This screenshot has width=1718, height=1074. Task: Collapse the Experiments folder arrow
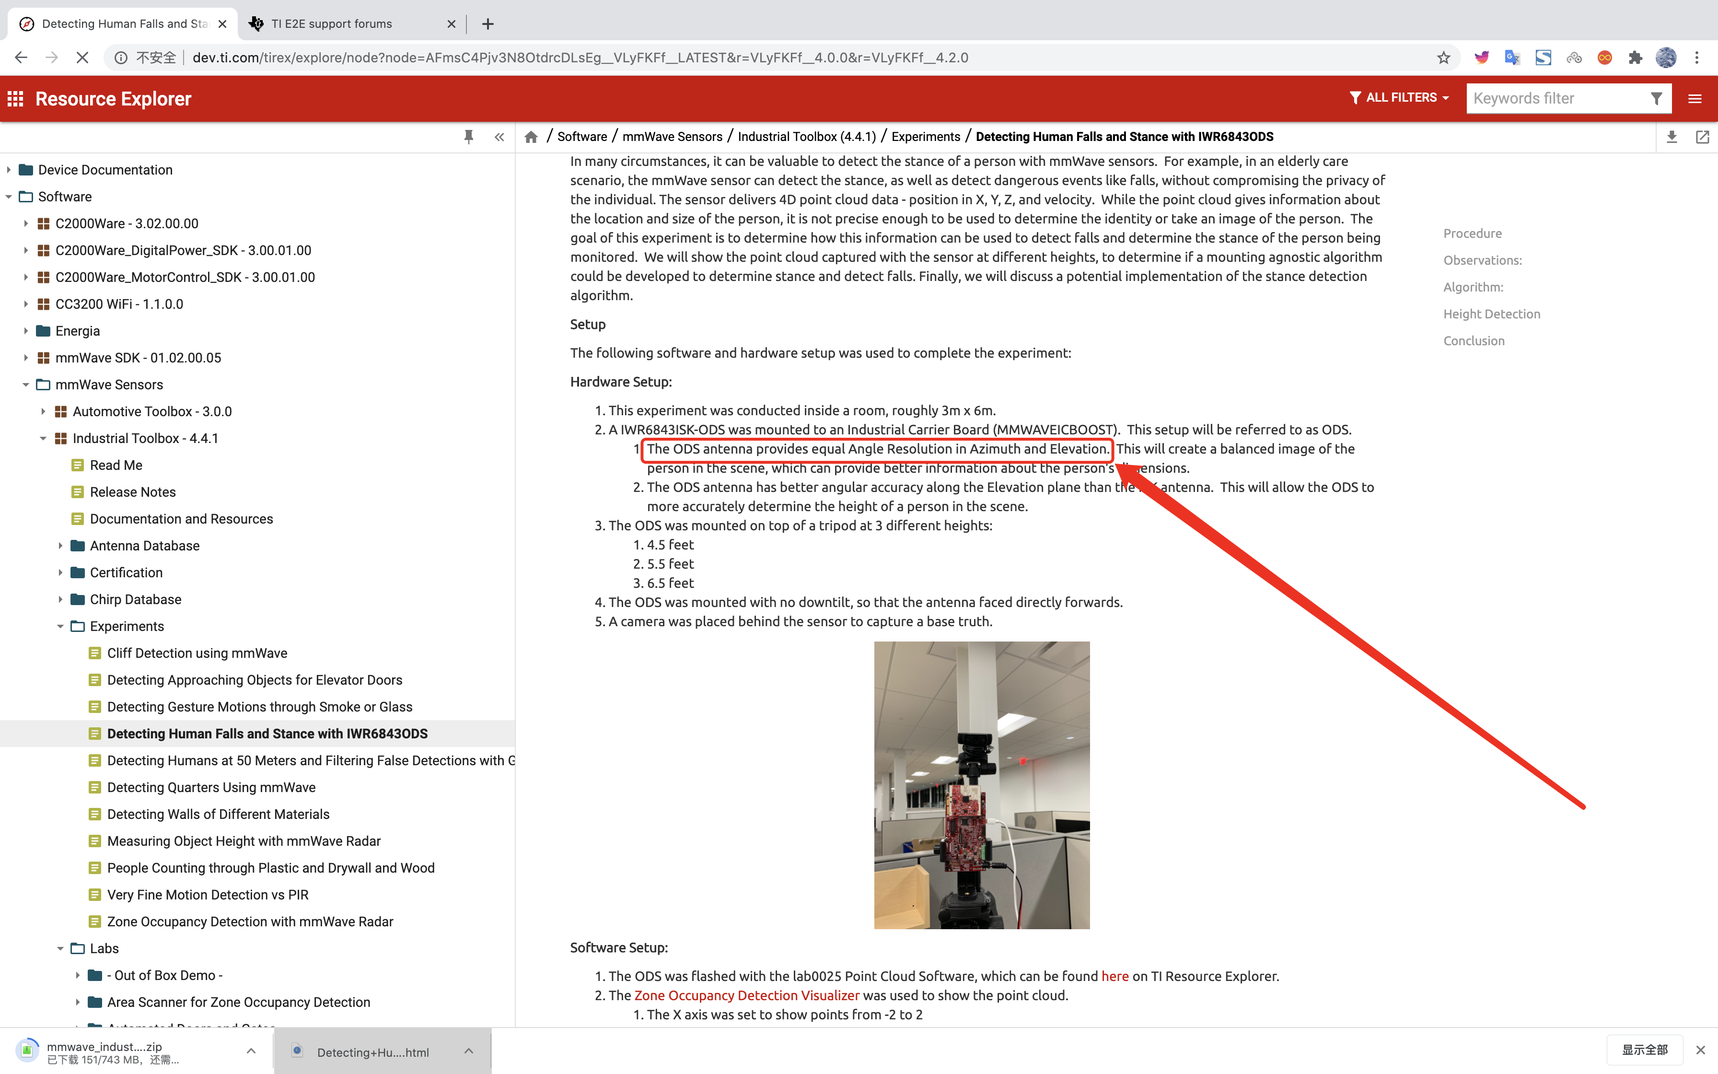pyautogui.click(x=60, y=627)
